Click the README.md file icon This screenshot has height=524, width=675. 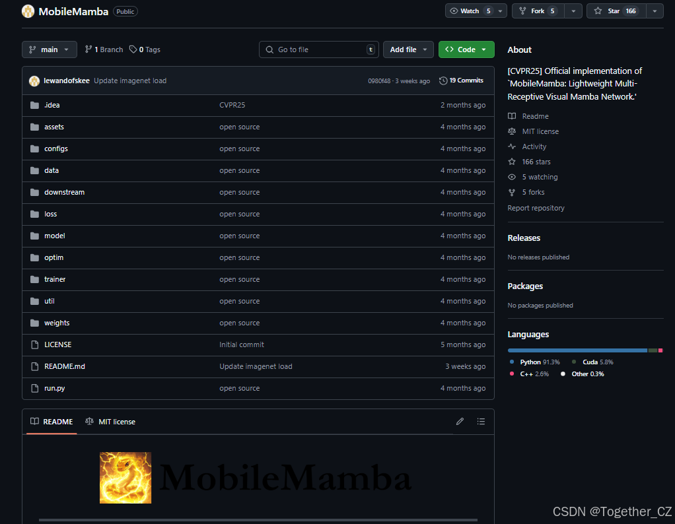[35, 366]
